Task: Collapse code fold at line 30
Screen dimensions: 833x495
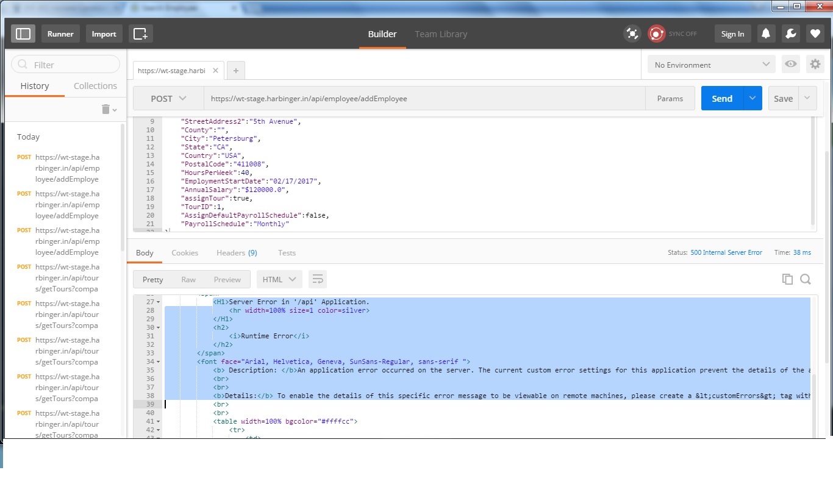Action: tap(159, 327)
